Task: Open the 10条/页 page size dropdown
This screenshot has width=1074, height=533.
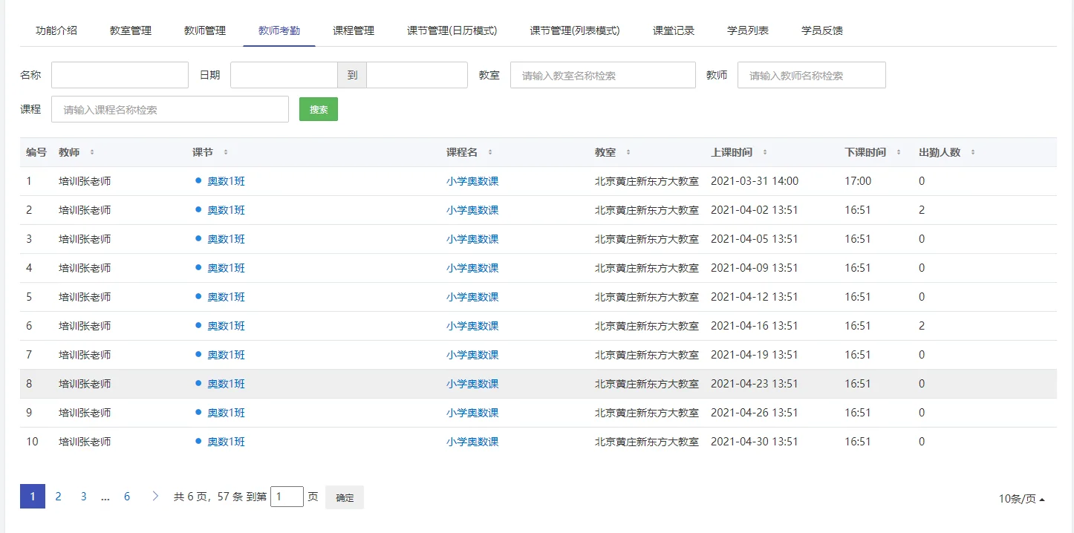Action: coord(1022,499)
